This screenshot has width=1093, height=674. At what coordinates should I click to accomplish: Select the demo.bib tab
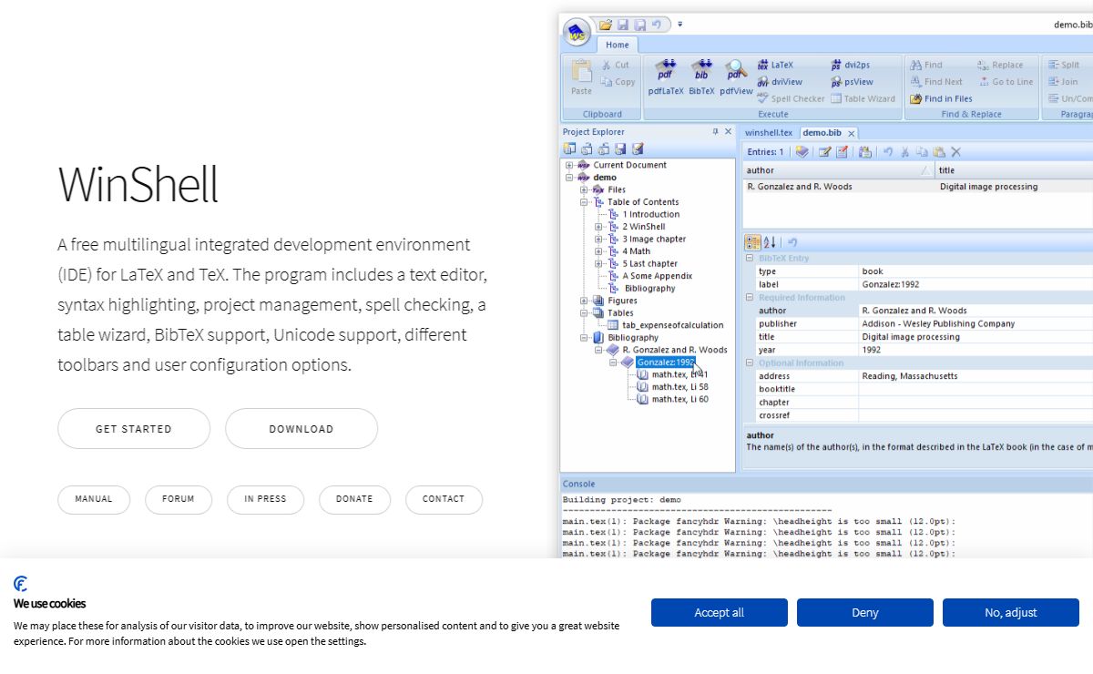click(822, 133)
